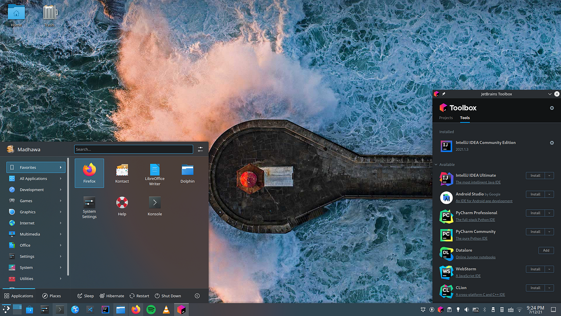561x316 pixels.
Task: Select the CLion icon
Action: (x=446, y=291)
